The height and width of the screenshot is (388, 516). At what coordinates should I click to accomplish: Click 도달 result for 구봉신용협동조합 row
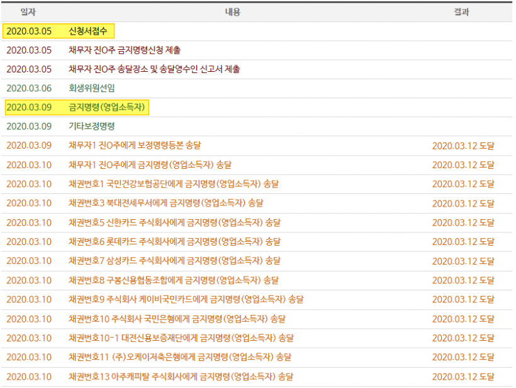[x=463, y=280]
